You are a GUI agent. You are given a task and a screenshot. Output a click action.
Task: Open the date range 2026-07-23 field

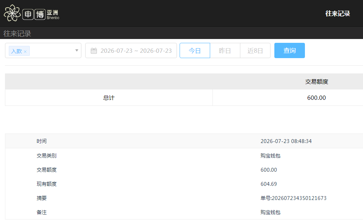131,50
